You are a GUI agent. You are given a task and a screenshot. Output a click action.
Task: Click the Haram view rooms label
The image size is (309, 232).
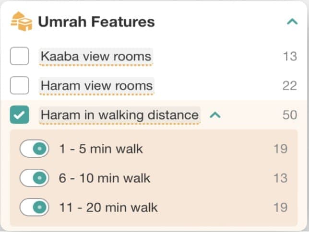coord(96,86)
